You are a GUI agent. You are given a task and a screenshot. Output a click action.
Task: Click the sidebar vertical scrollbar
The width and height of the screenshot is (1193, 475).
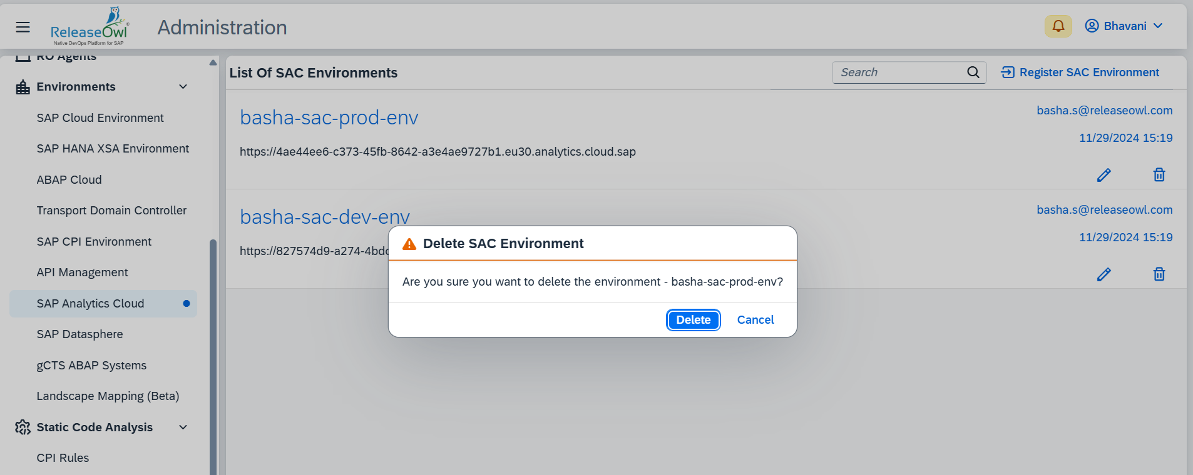click(213, 350)
